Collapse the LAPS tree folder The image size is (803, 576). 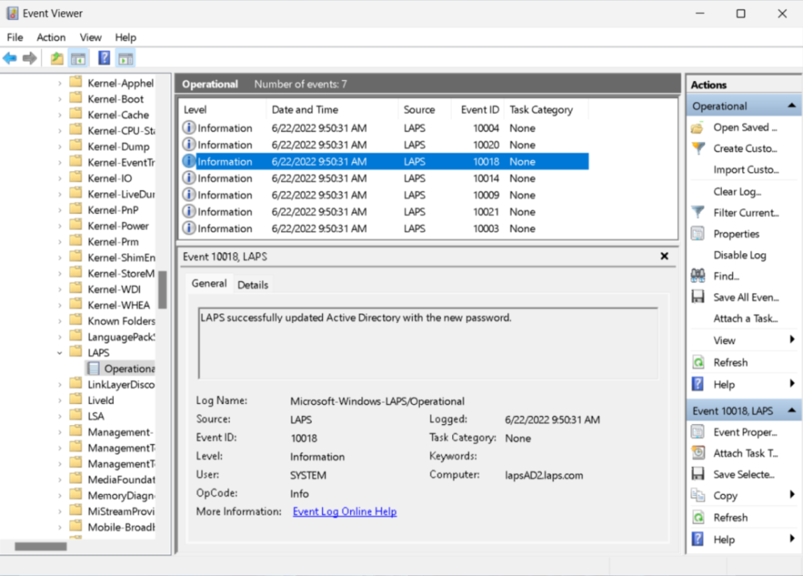click(x=59, y=353)
